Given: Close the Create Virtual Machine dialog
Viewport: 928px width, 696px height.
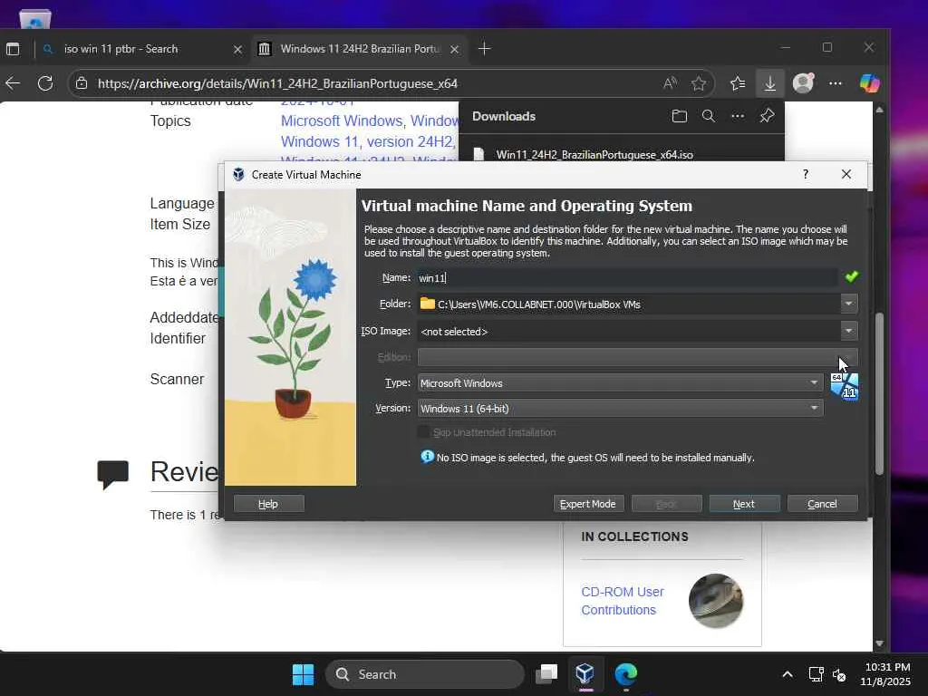Looking at the screenshot, I should [846, 174].
